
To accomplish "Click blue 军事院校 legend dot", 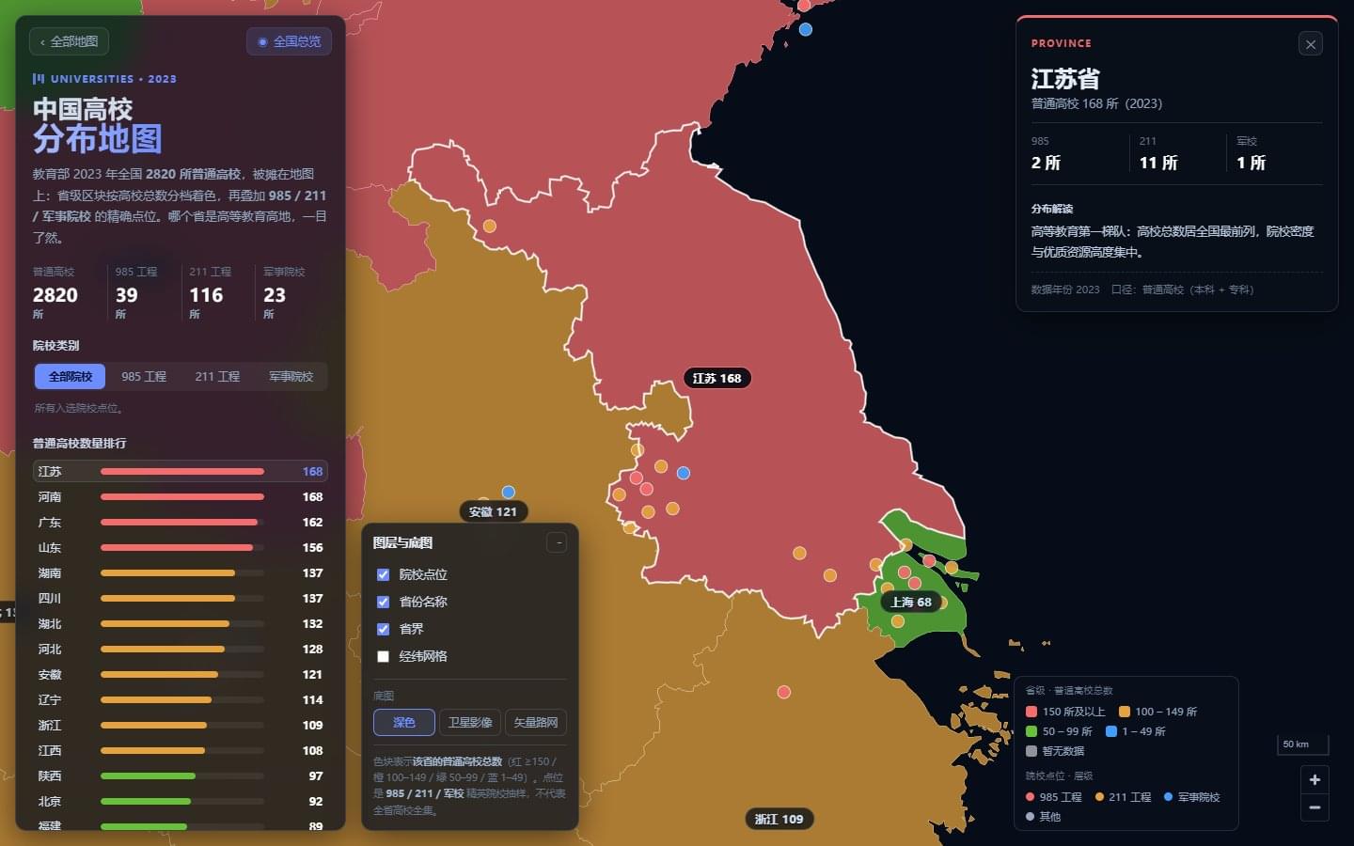I will pyautogui.click(x=1169, y=797).
